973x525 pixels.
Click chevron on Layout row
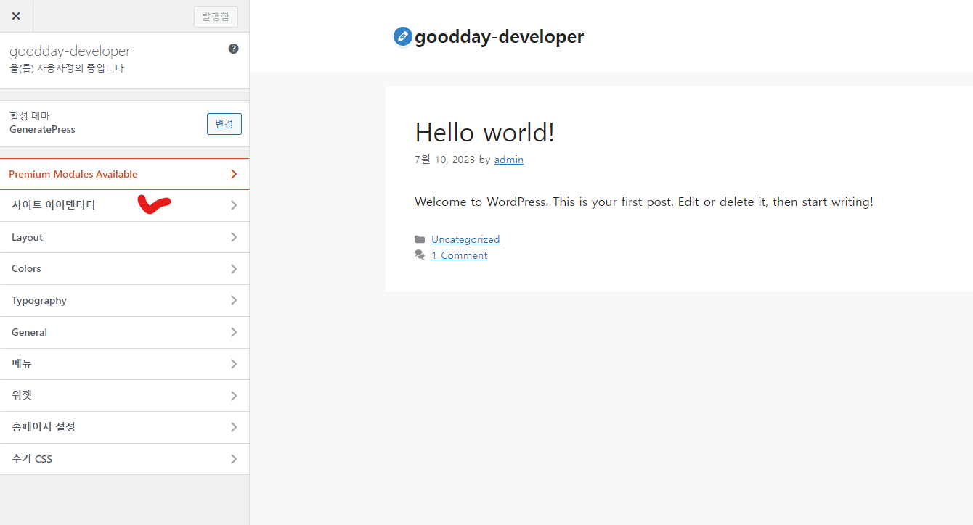(x=234, y=237)
